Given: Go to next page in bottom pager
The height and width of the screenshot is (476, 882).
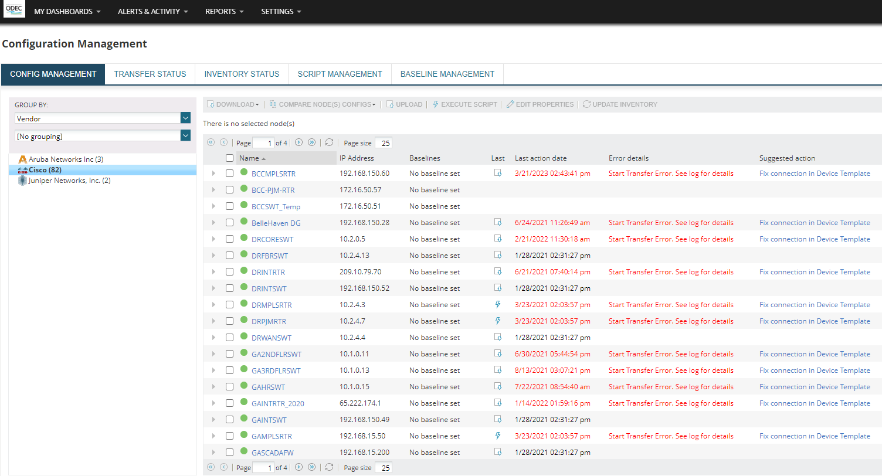Looking at the screenshot, I should 299,467.
